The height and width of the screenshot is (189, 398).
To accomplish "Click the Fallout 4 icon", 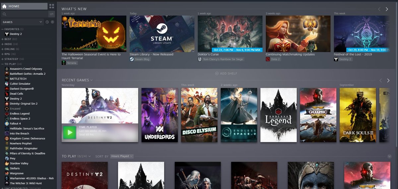I will [7, 123].
